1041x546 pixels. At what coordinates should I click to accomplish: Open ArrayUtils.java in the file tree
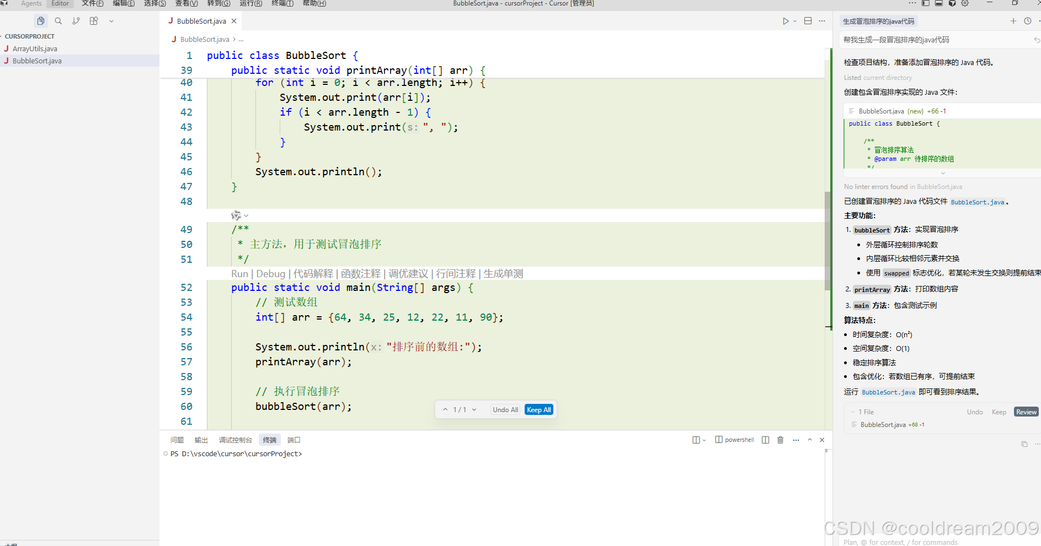(35, 48)
